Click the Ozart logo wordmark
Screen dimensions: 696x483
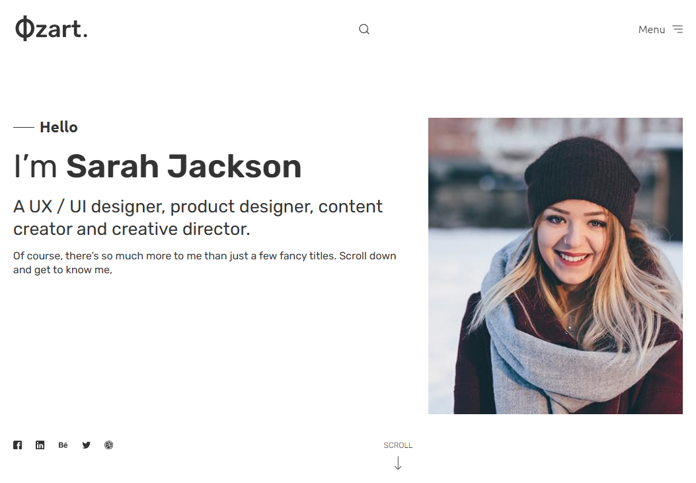coord(52,29)
